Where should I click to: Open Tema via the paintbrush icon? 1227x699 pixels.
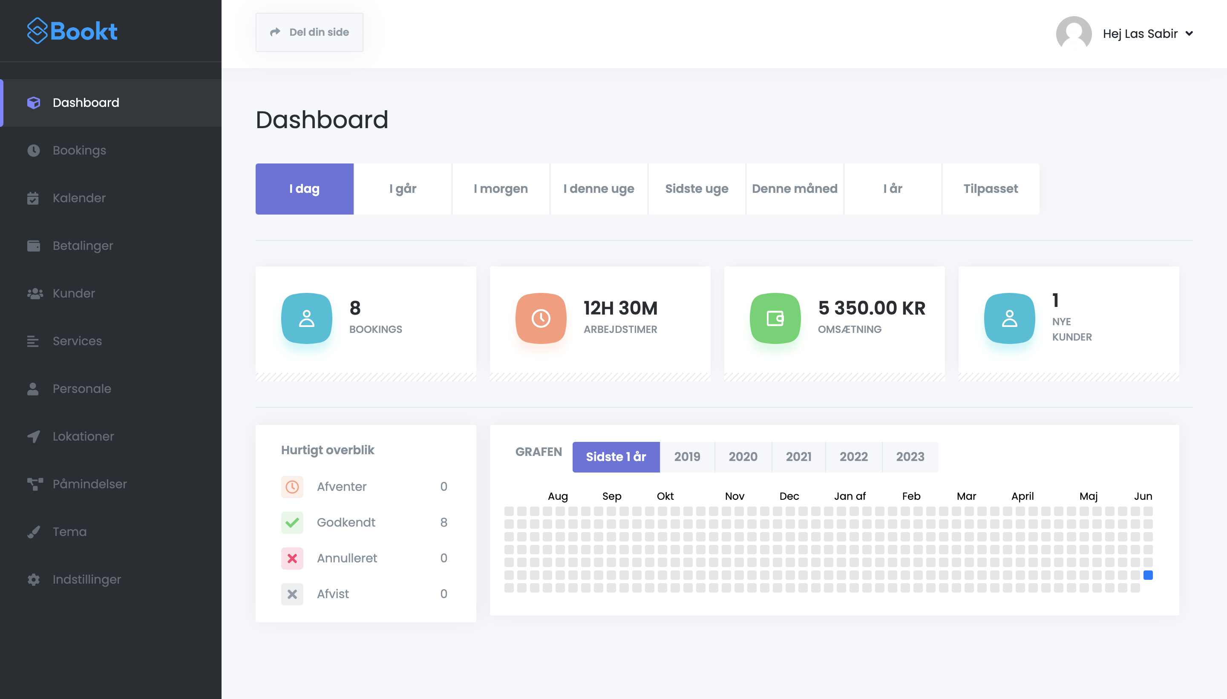point(33,532)
